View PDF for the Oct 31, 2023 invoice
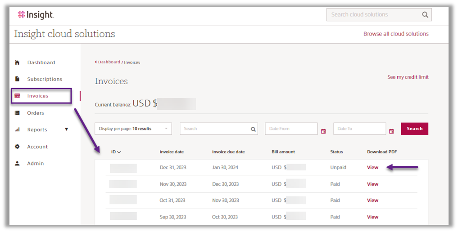This screenshot has width=458, height=232. coord(372,200)
